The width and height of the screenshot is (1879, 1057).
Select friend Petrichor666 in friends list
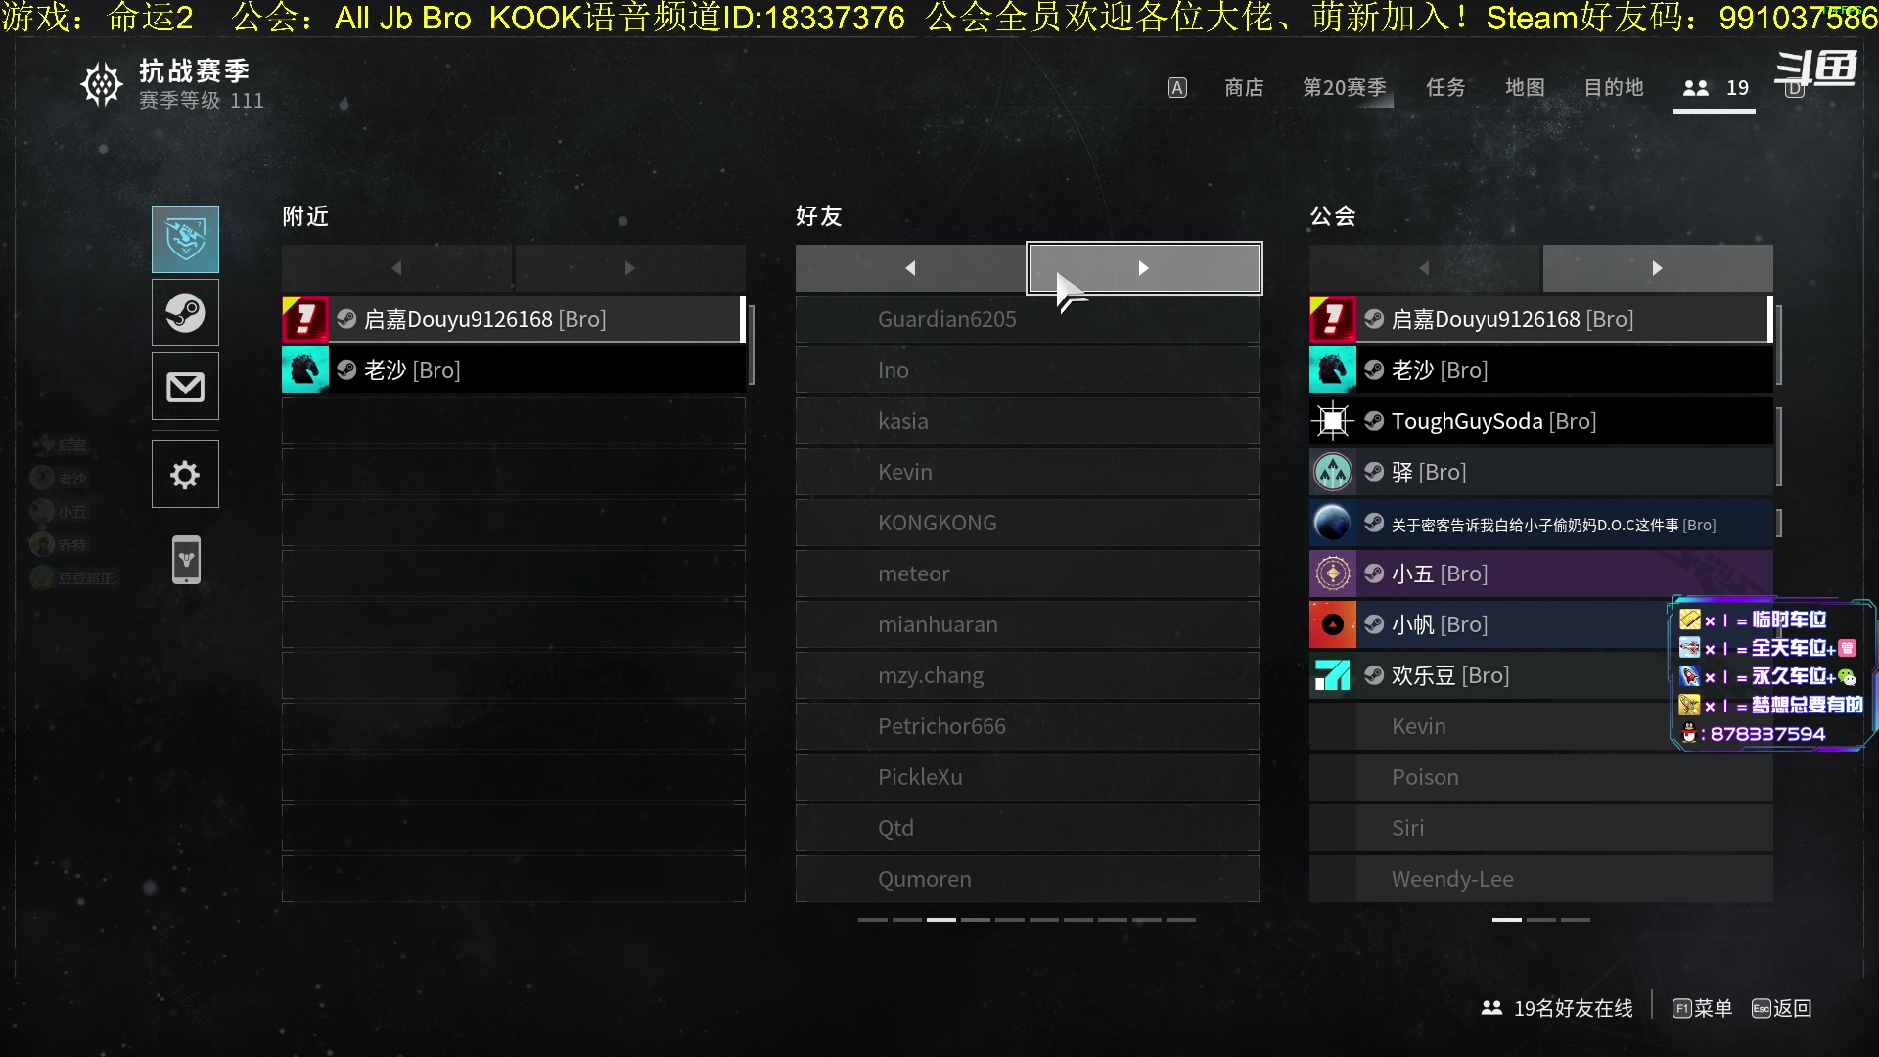(x=1028, y=726)
